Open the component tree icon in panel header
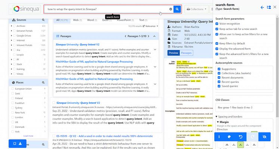279x149 pixels. [269, 7]
